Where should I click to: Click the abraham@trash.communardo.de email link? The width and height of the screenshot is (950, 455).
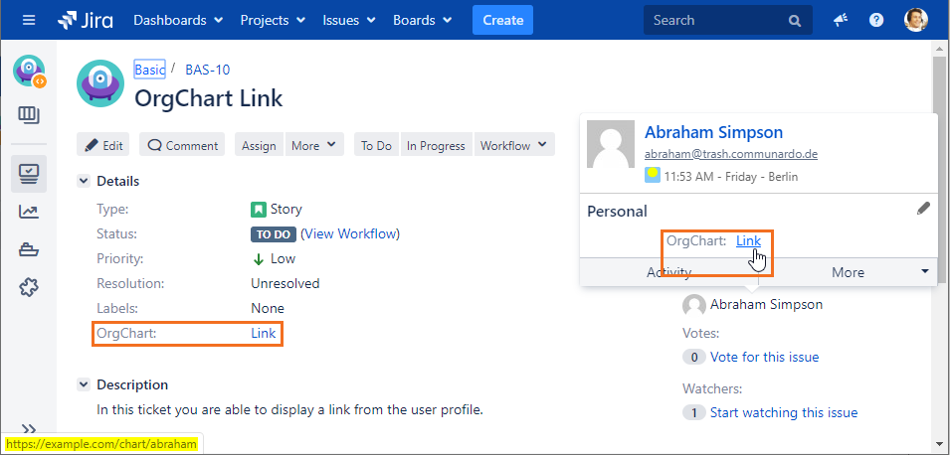coord(731,154)
